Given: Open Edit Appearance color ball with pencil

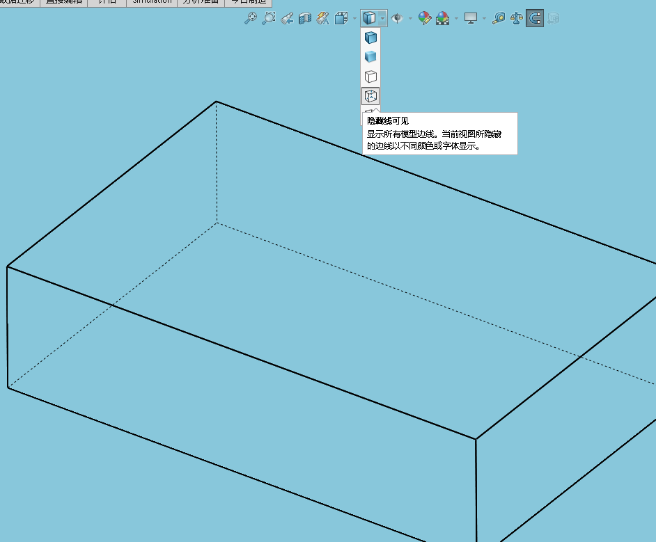Looking at the screenshot, I should coord(425,18).
